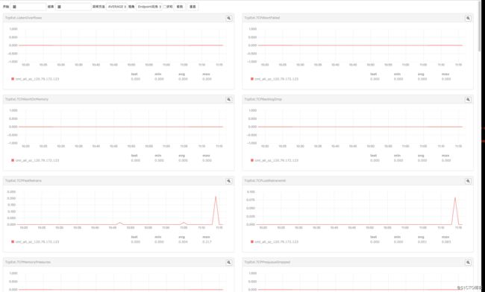Click the spike peak in TCPLostRetransmit chart

(455, 198)
